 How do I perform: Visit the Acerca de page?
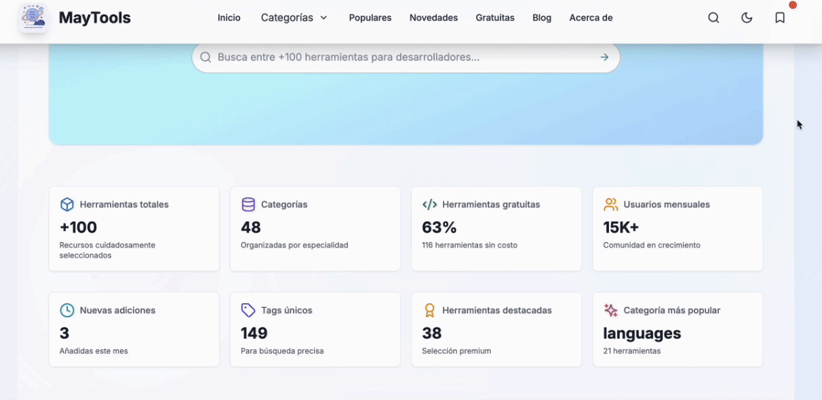click(x=590, y=18)
